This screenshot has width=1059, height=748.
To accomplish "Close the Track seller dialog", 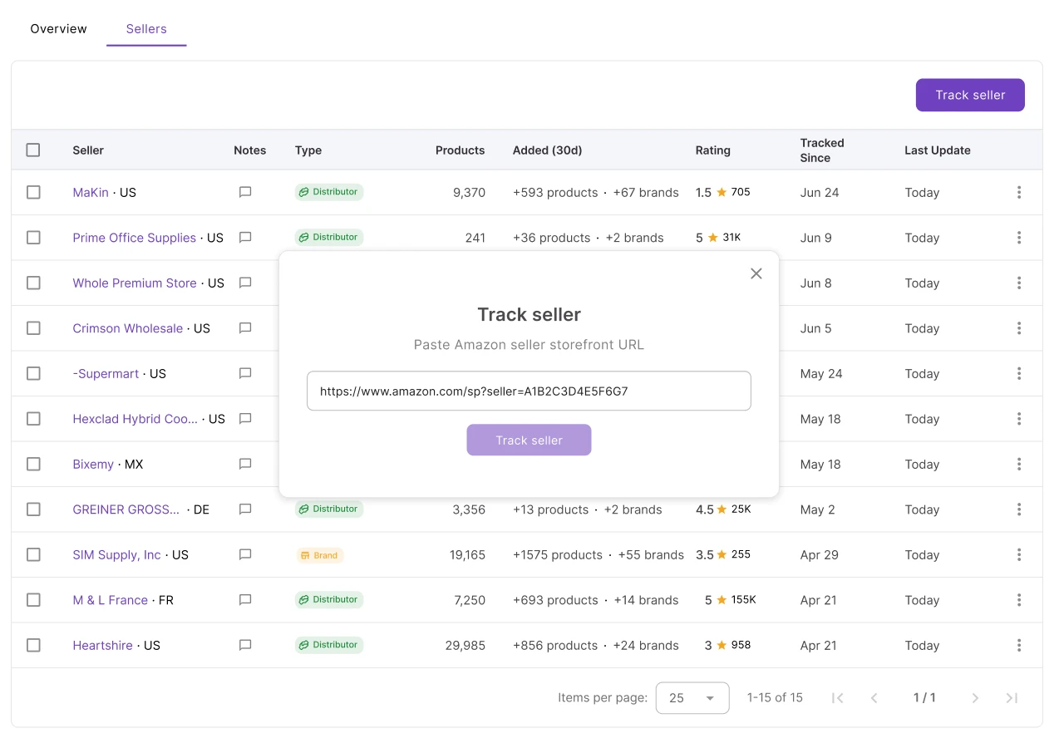I will [x=756, y=273].
